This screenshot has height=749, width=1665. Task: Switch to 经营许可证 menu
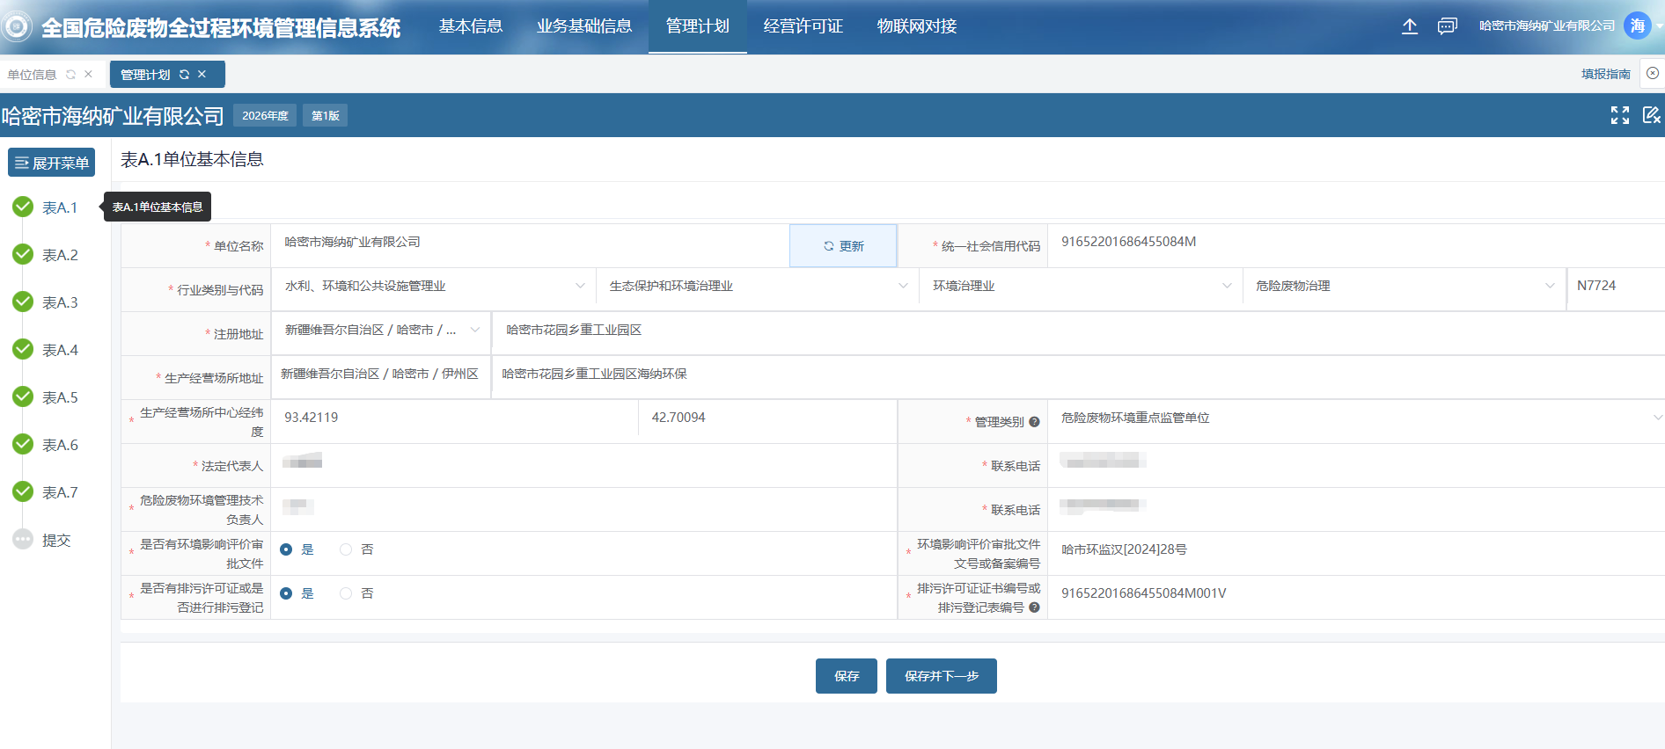tap(803, 26)
